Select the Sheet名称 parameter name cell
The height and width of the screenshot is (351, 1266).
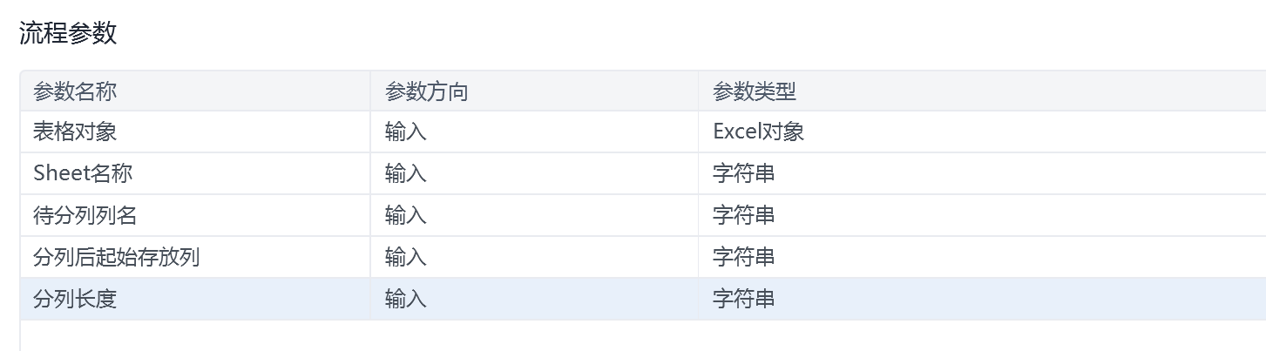tap(83, 173)
